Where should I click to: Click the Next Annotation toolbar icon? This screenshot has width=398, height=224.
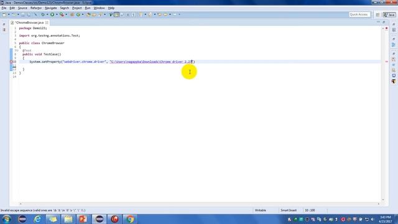(141, 14)
